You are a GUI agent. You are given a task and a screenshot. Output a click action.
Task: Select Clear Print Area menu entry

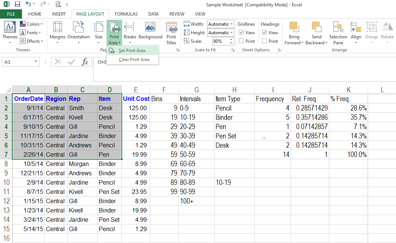pyautogui.click(x=134, y=60)
